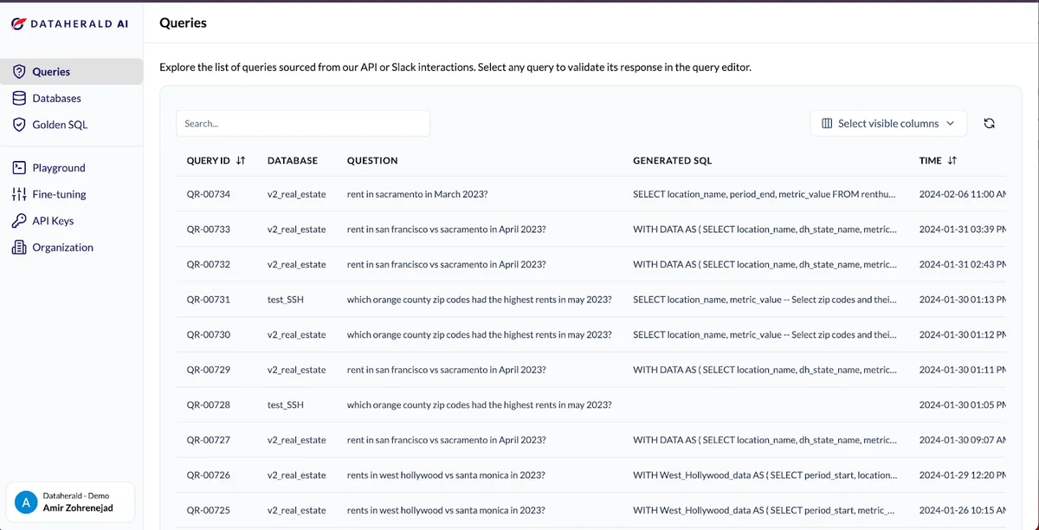The width and height of the screenshot is (1039, 530).
Task: Select the Fine-tuning sliders icon
Action: point(19,194)
